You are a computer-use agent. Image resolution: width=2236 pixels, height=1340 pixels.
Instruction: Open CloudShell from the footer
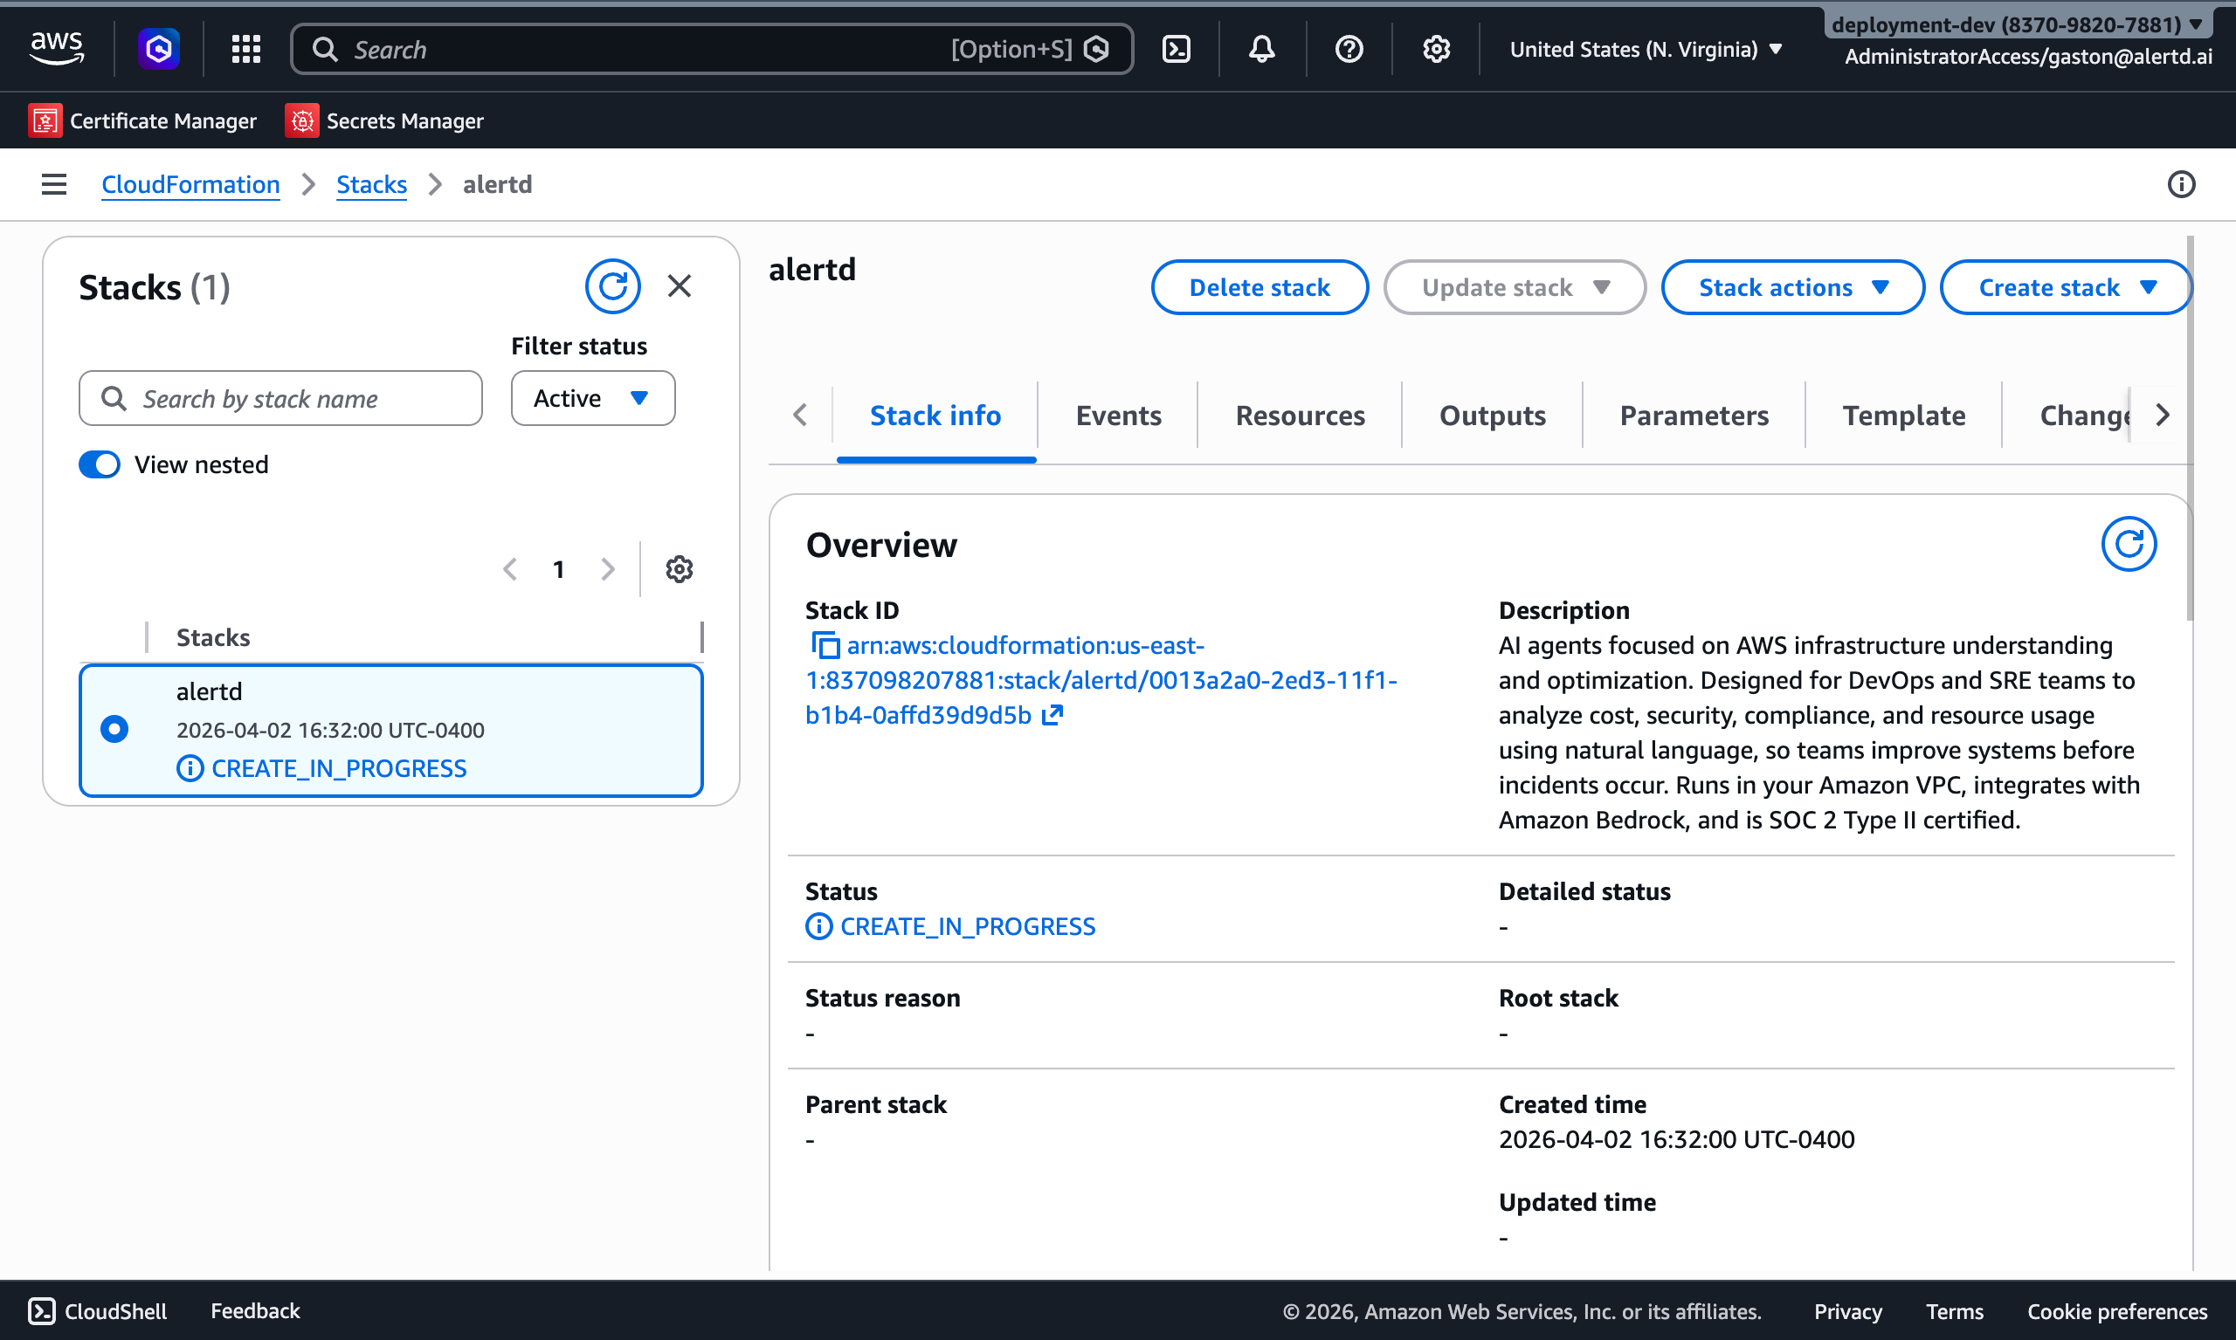[98, 1310]
